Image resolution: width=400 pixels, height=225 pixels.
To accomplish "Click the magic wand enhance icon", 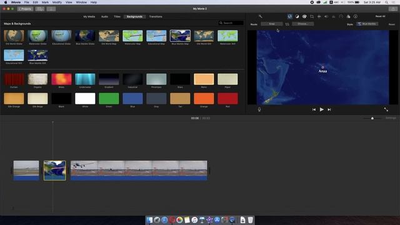I will (x=260, y=17).
